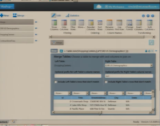The width and height of the screenshot is (160, 126).
Task: Click the happy face feedback icon
Action: (x=143, y=16)
